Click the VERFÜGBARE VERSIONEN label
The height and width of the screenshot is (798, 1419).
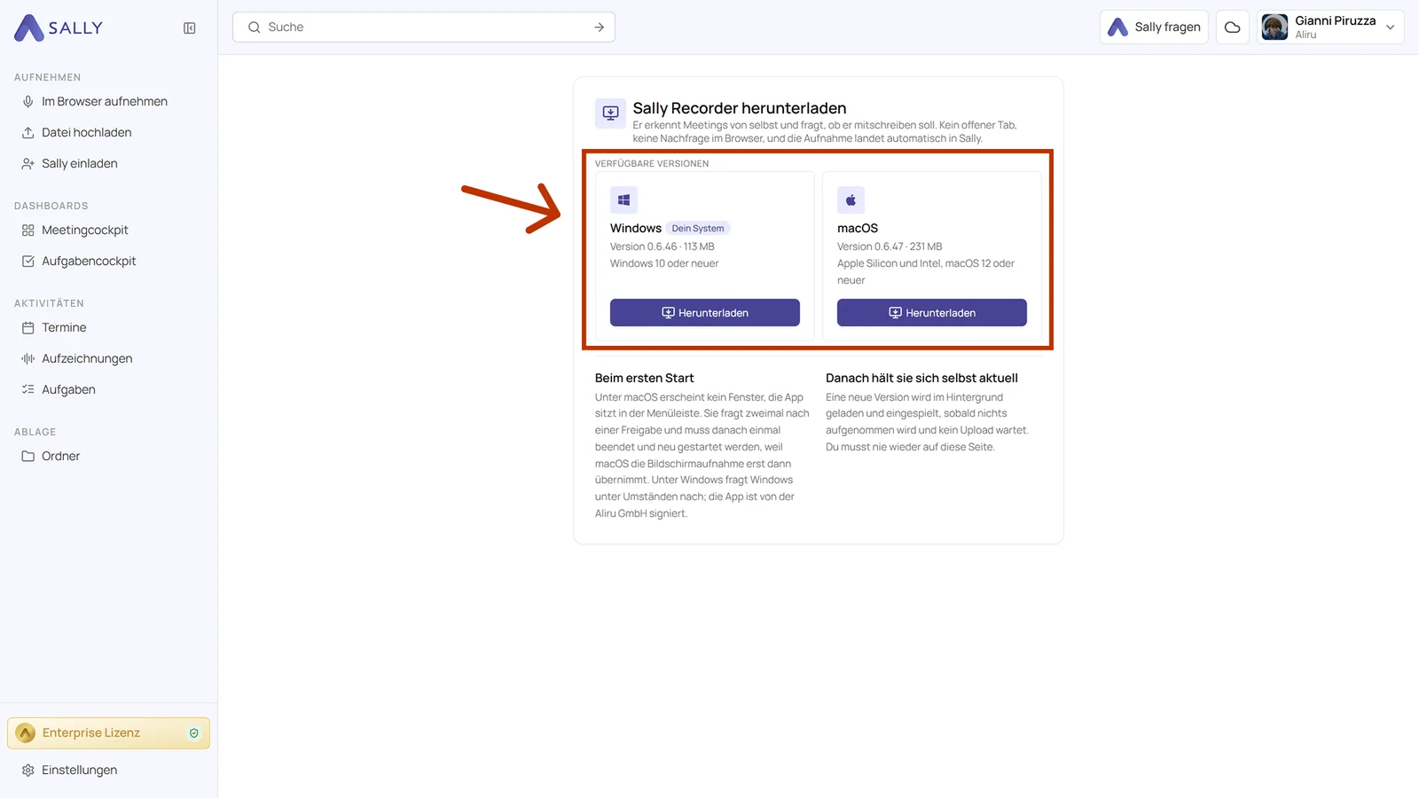click(x=652, y=164)
